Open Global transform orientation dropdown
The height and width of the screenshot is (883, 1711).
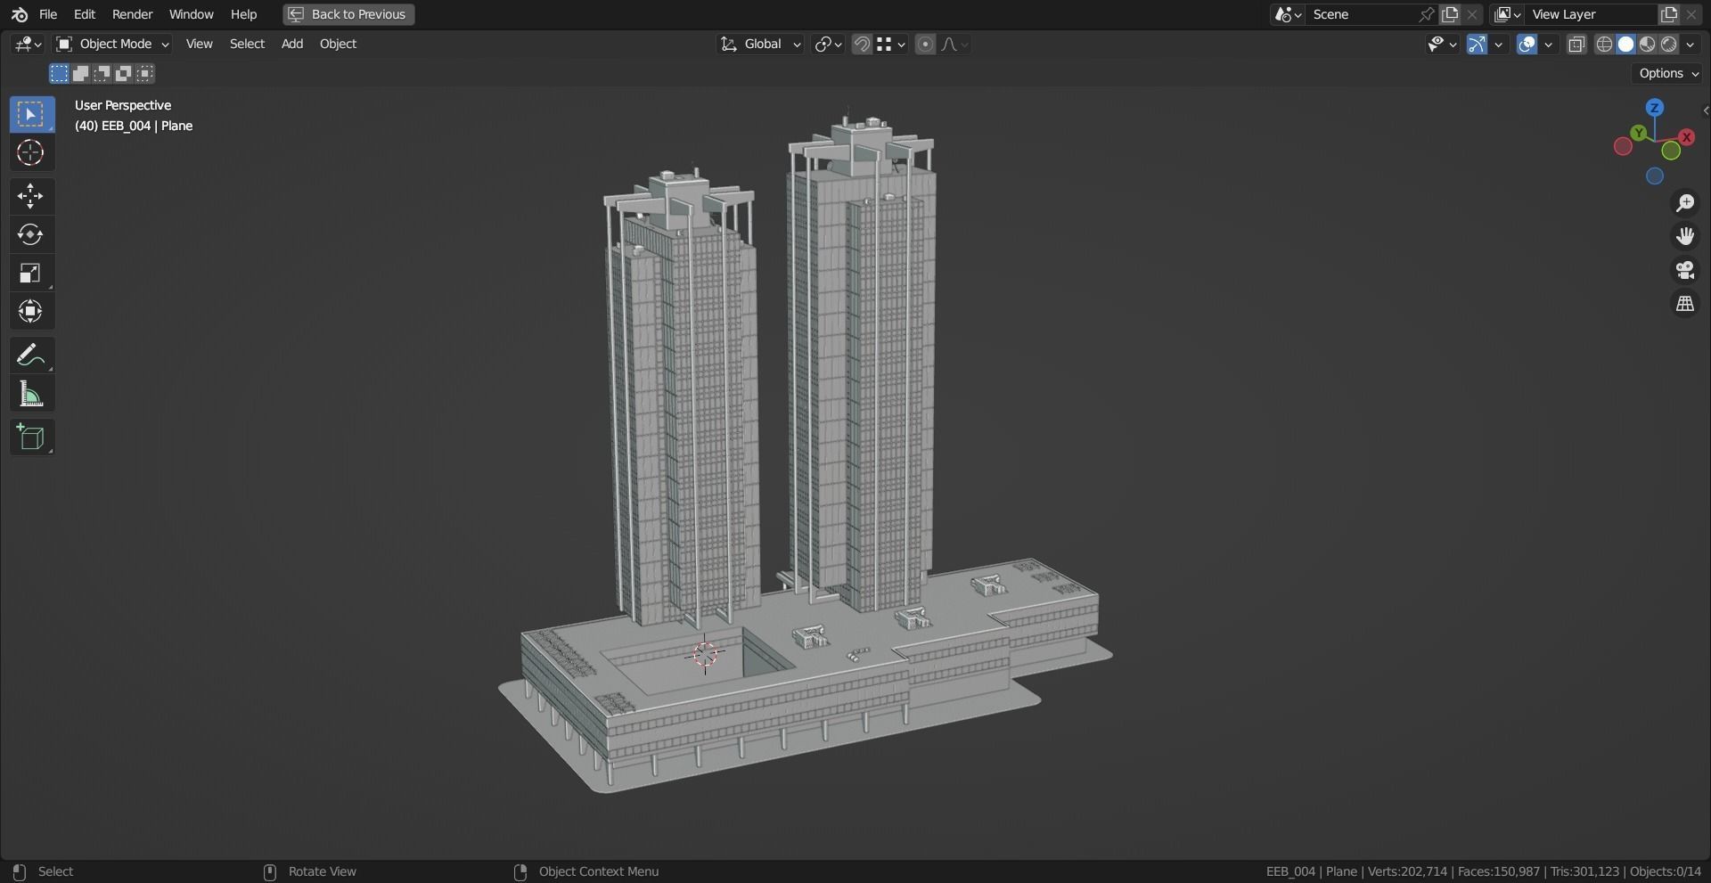tap(760, 44)
